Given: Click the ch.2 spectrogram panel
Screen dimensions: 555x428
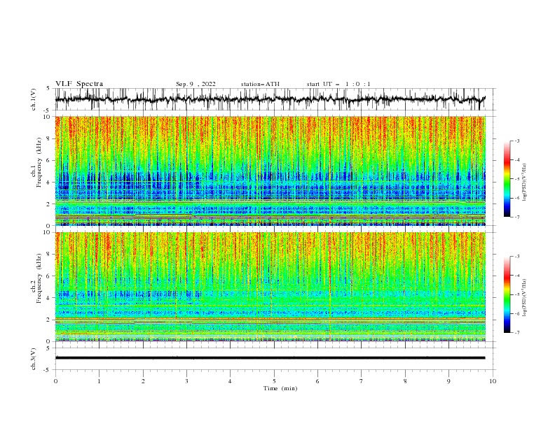Looking at the screenshot, I should (270, 287).
